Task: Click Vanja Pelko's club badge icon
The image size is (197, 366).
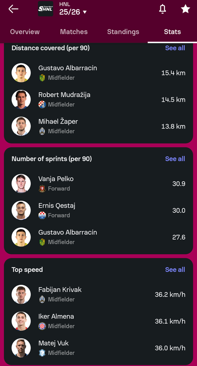Action: 42,188
